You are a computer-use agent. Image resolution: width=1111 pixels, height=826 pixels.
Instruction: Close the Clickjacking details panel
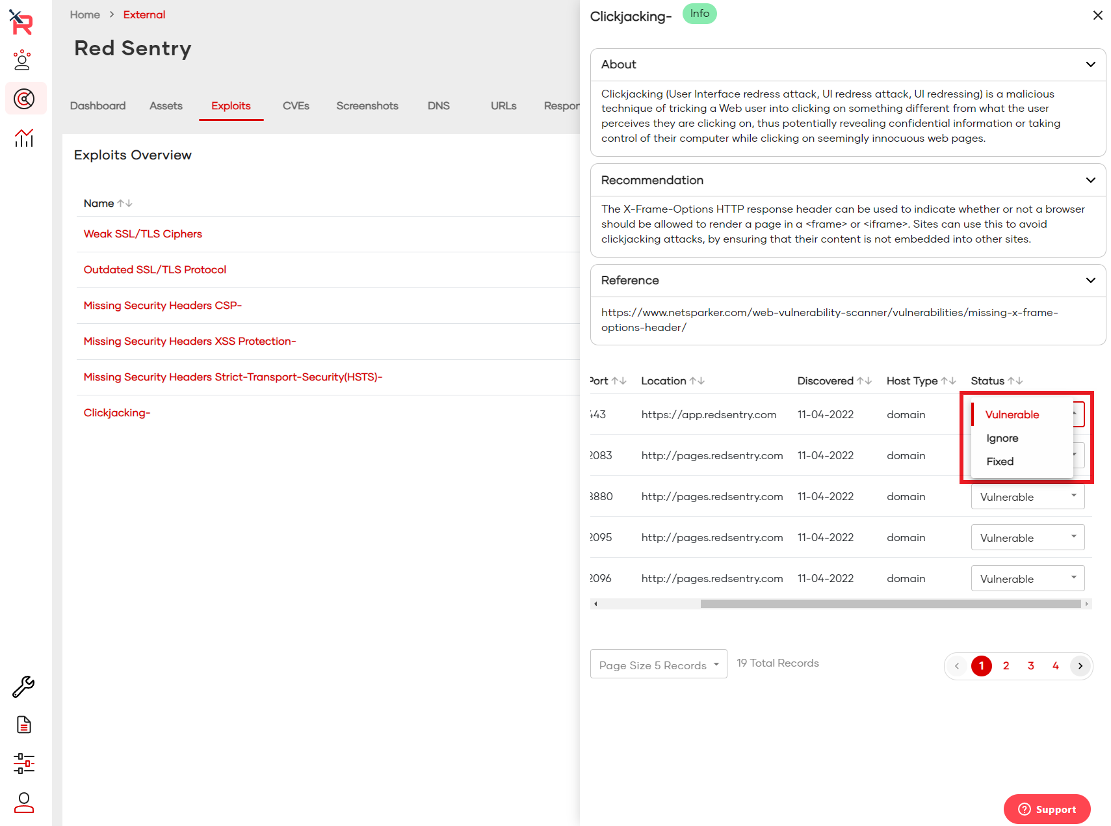(1098, 15)
